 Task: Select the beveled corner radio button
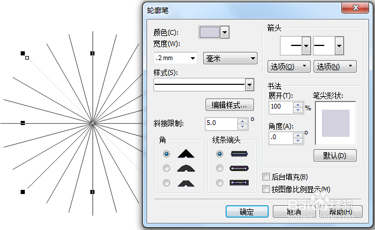(167, 183)
